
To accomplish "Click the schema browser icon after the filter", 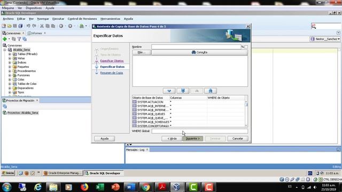I will [x=25, y=39].
